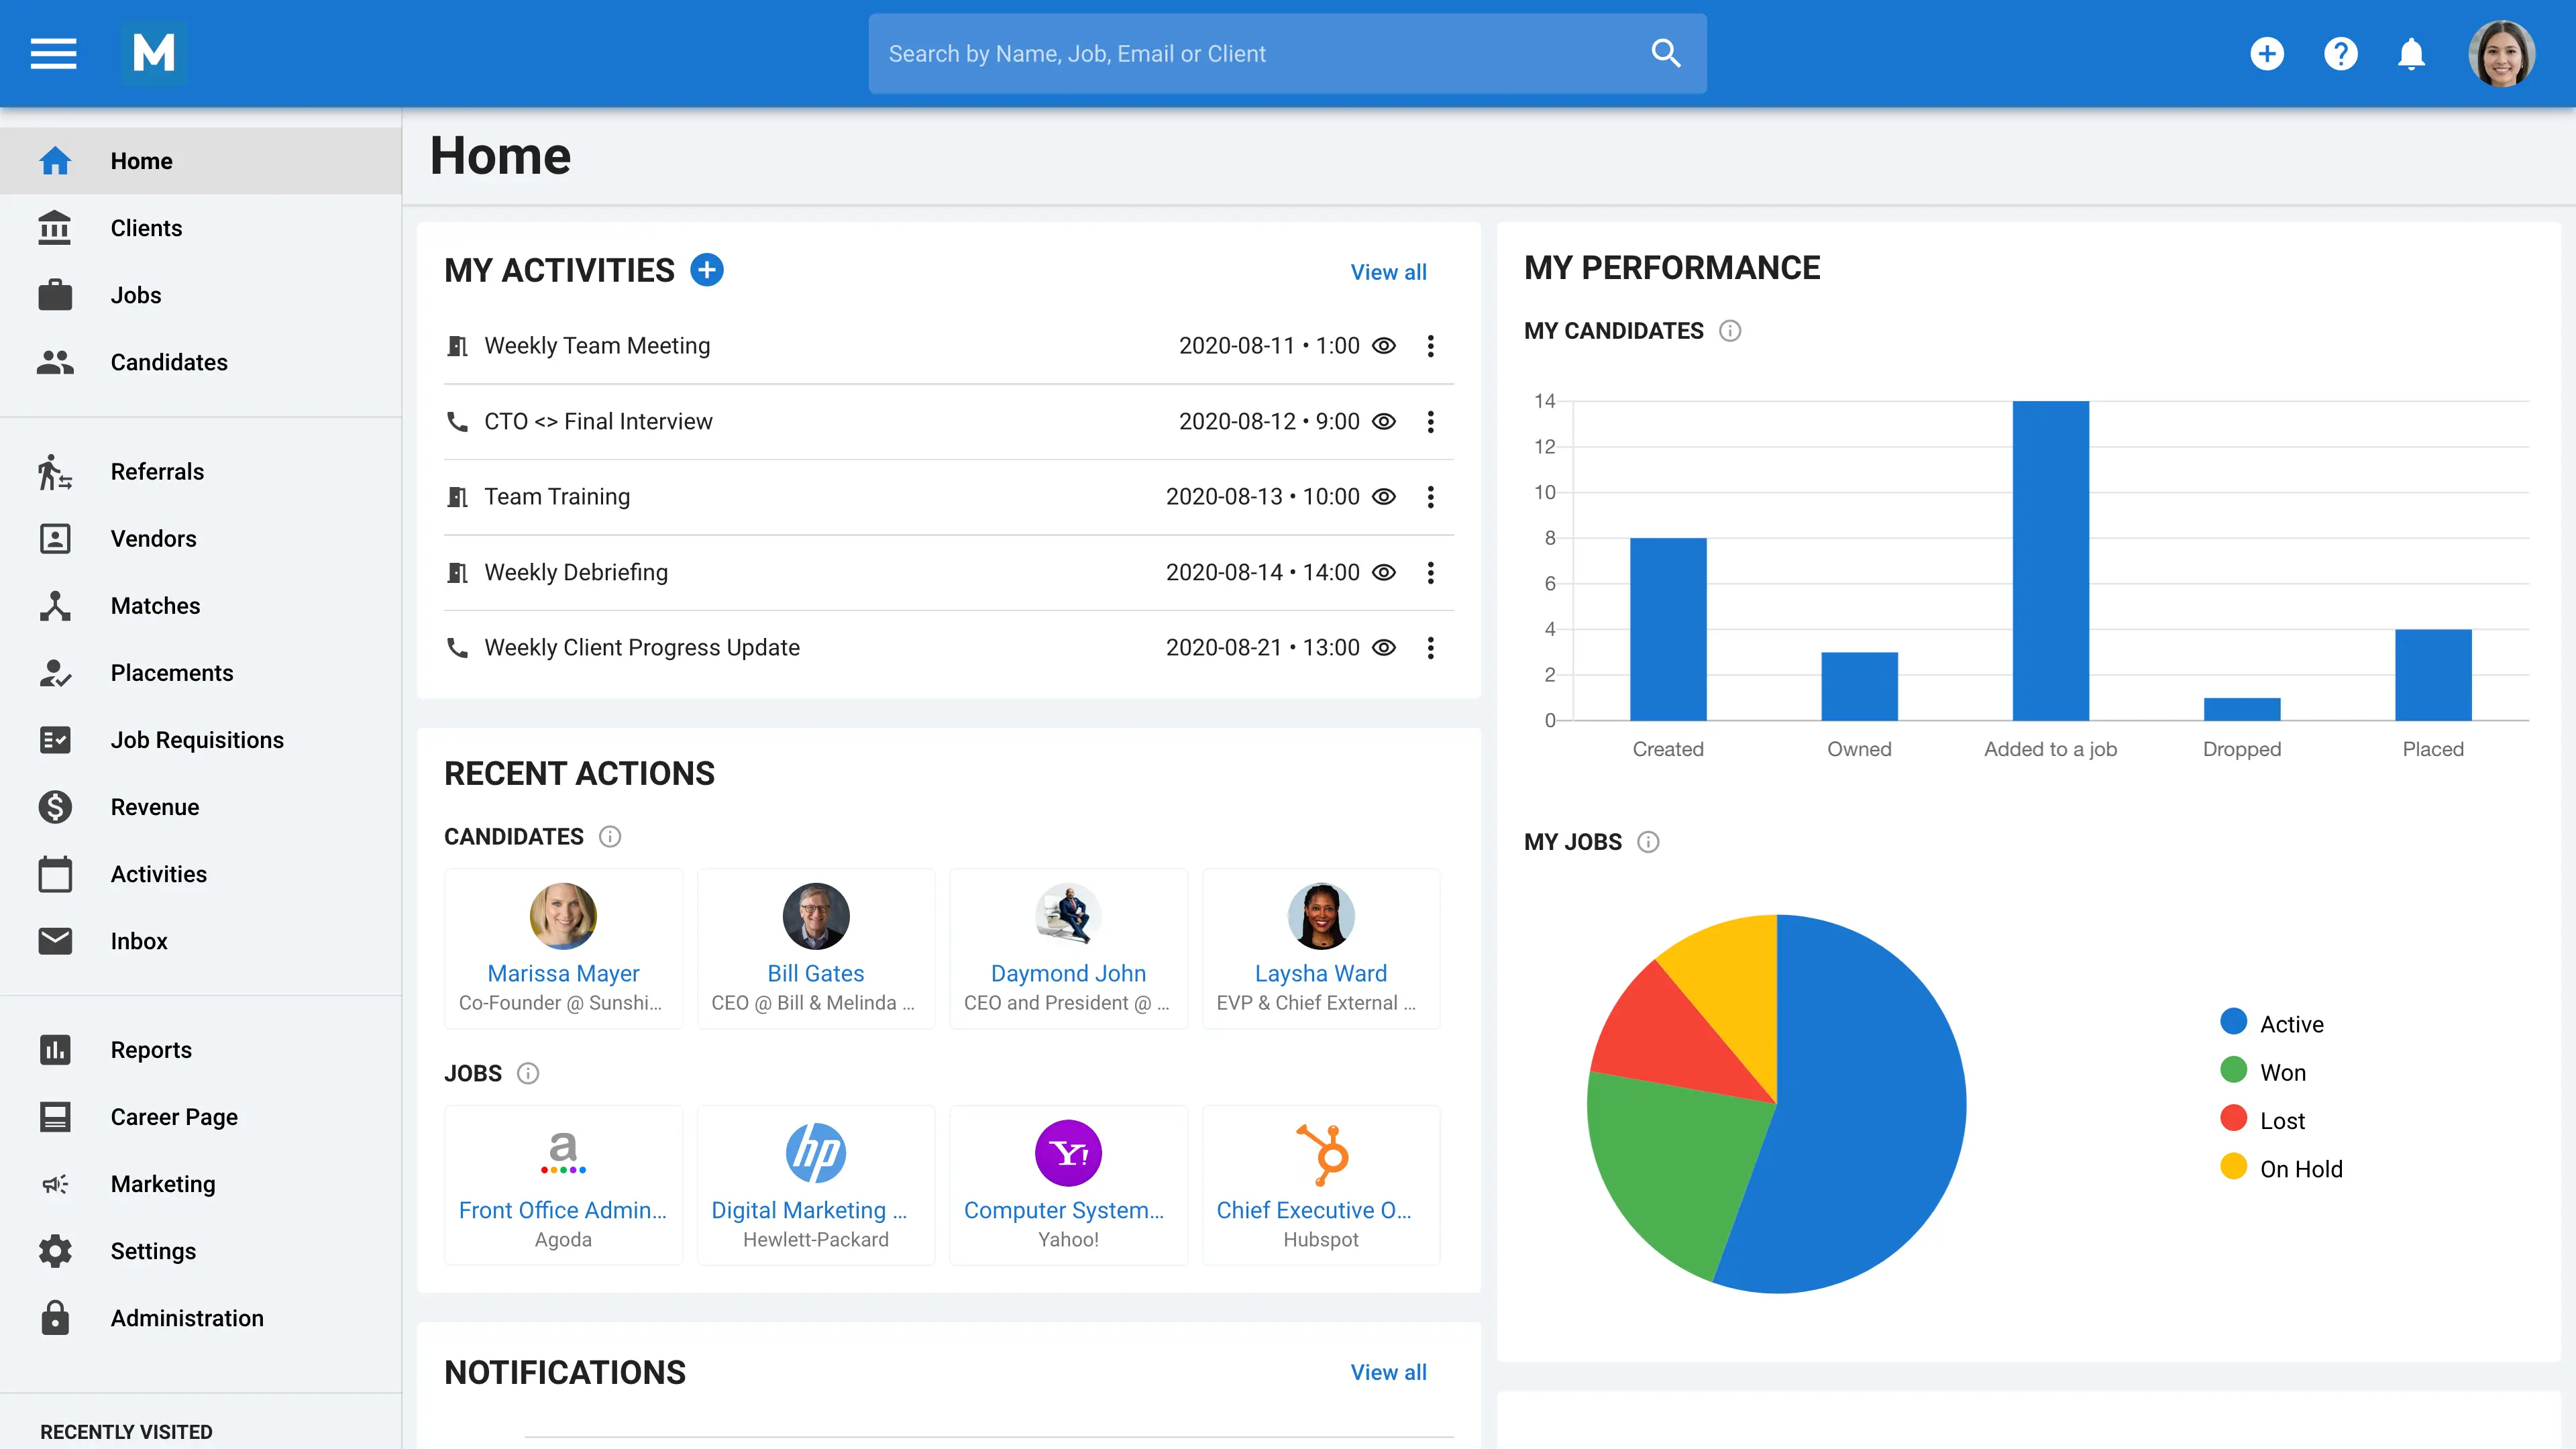
Task: Open the user profile avatar menu
Action: click(2502, 53)
